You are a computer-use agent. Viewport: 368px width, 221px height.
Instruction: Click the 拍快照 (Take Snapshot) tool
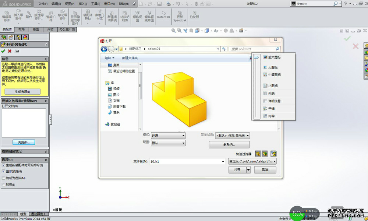[x=194, y=15]
